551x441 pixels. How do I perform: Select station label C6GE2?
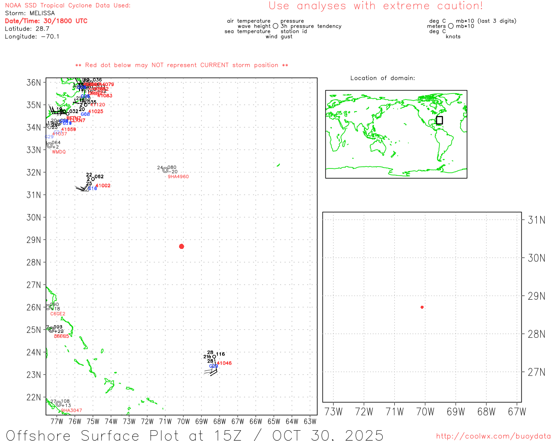[58, 314]
